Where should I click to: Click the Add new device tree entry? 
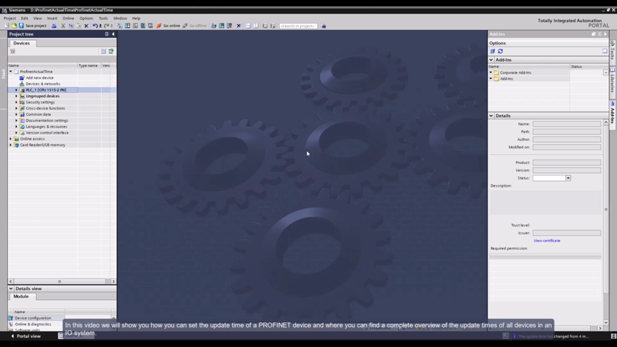coord(40,78)
